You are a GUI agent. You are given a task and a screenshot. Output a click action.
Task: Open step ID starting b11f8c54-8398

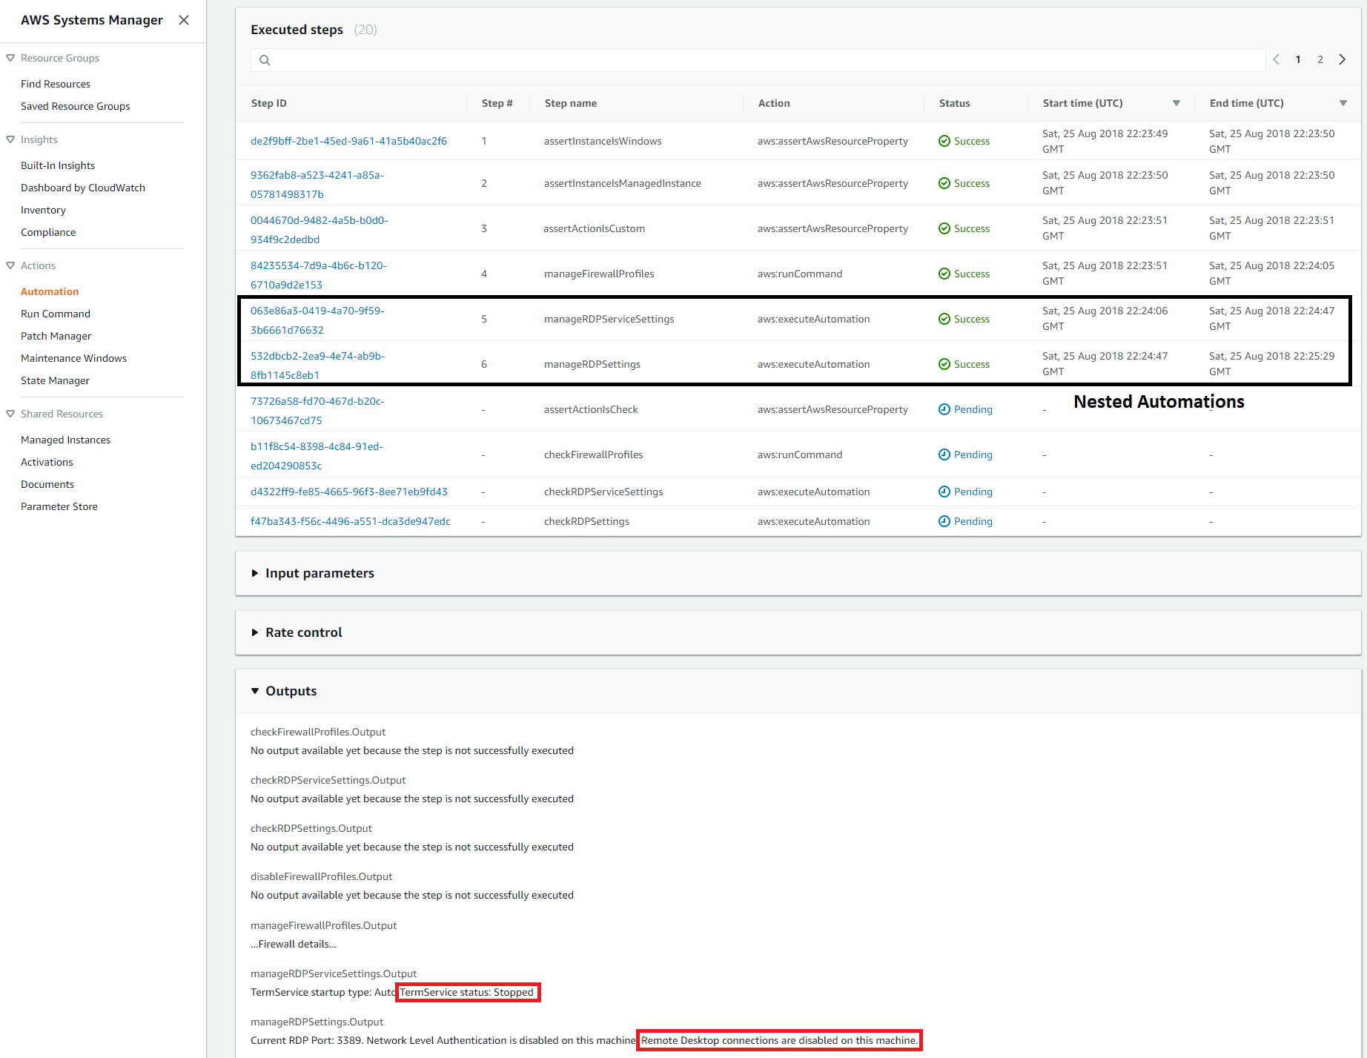(317, 456)
